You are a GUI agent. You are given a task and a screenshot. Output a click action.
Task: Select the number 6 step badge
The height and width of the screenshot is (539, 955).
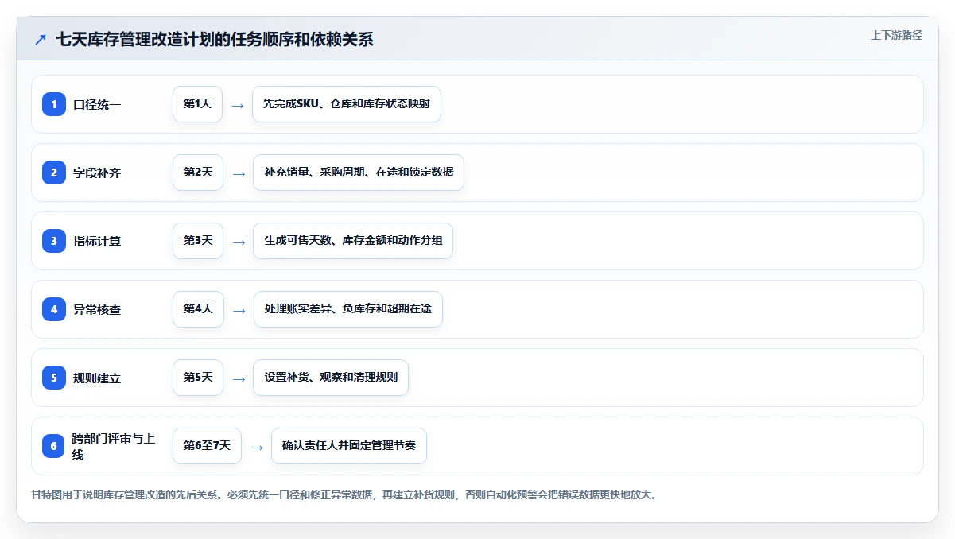point(54,446)
